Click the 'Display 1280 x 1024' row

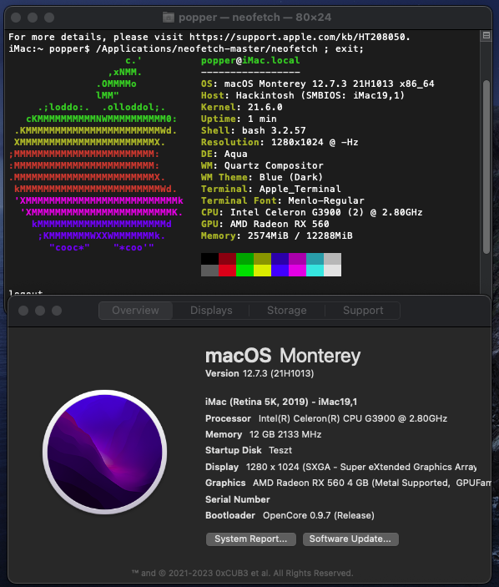(x=341, y=467)
